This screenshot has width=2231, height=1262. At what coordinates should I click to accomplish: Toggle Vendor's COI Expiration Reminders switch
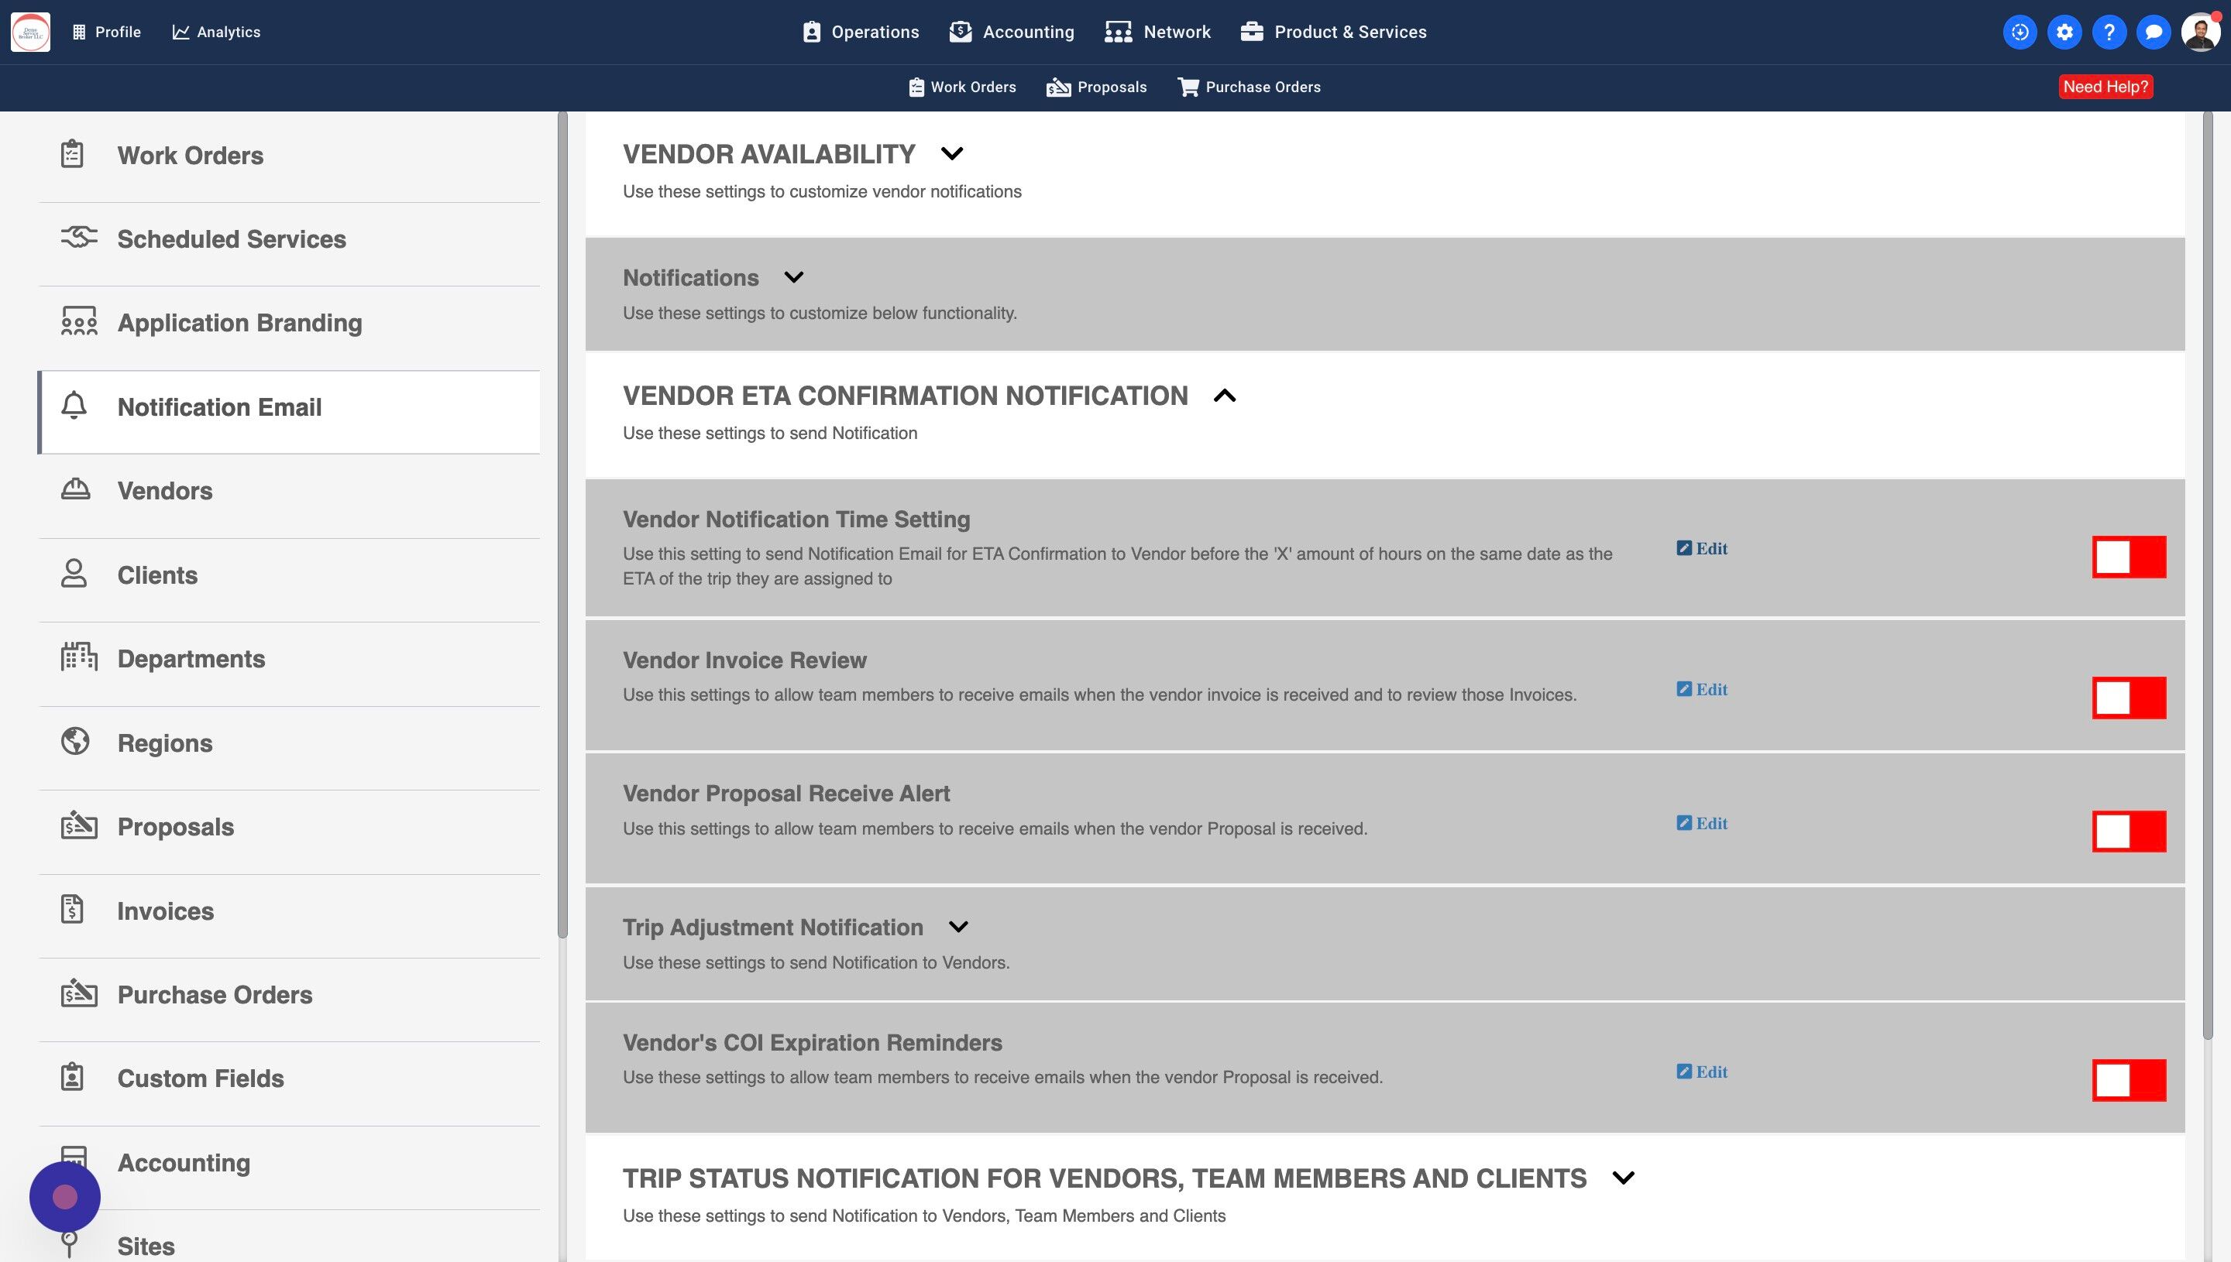[x=2129, y=1080]
